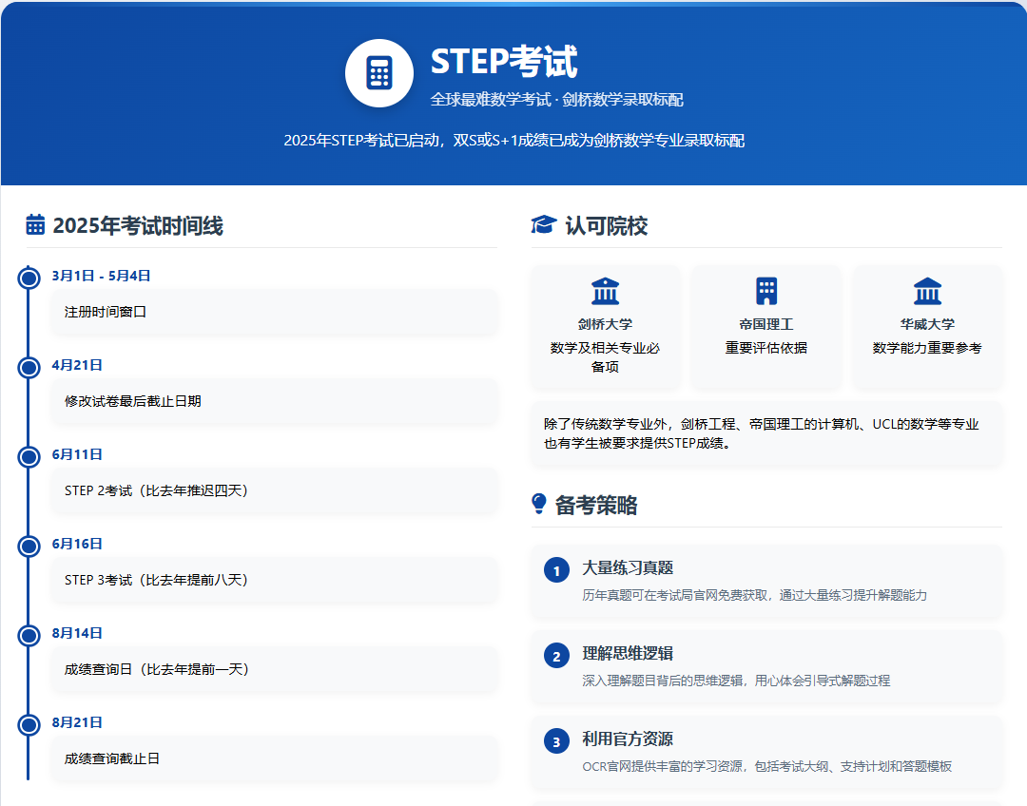Screen dimensions: 1027x806
Task: Click the lightbulb icon beside 备考策略
Action: (x=539, y=505)
